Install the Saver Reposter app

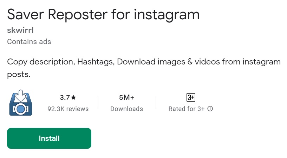[x=49, y=138]
